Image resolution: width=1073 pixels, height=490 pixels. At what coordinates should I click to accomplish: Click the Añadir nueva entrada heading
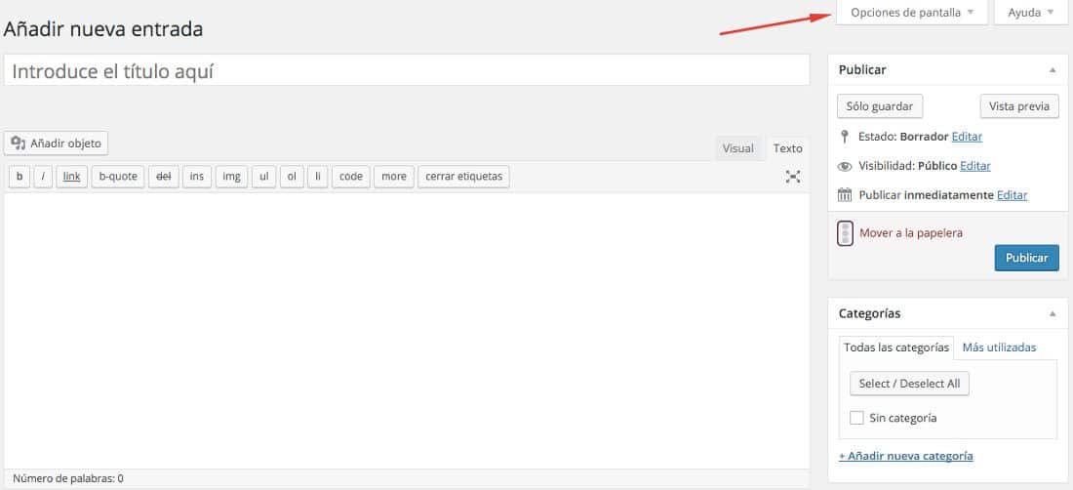pyautogui.click(x=103, y=29)
